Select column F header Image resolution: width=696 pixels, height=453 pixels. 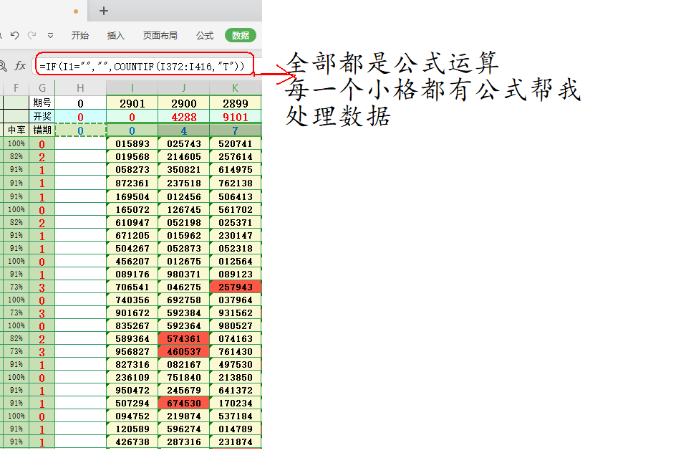(16, 88)
